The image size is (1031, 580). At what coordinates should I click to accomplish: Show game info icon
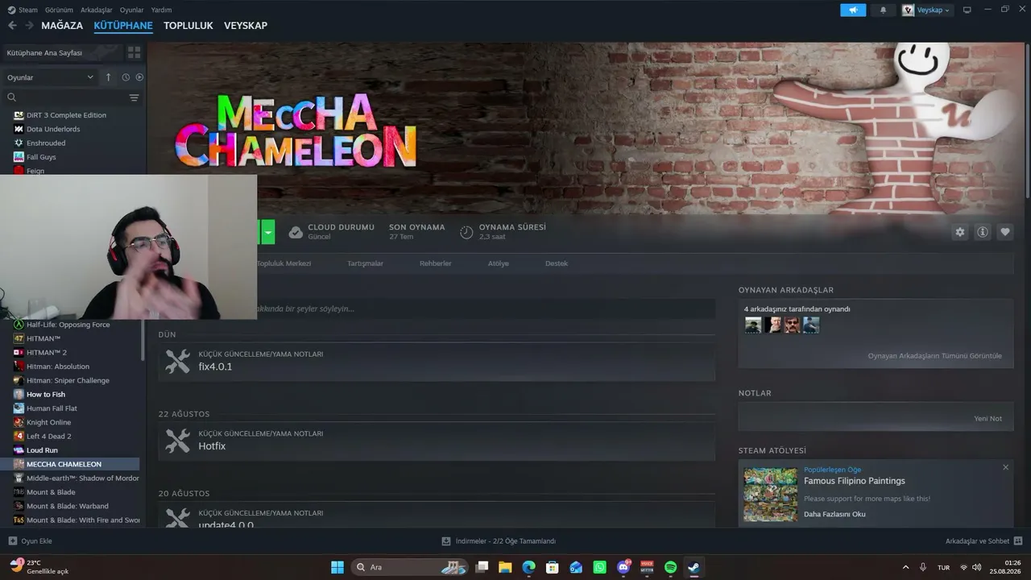coord(983,232)
